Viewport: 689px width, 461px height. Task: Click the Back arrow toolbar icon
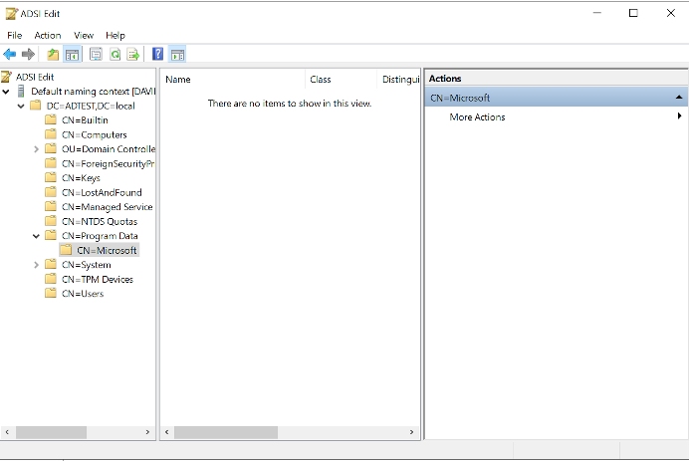[x=10, y=54]
